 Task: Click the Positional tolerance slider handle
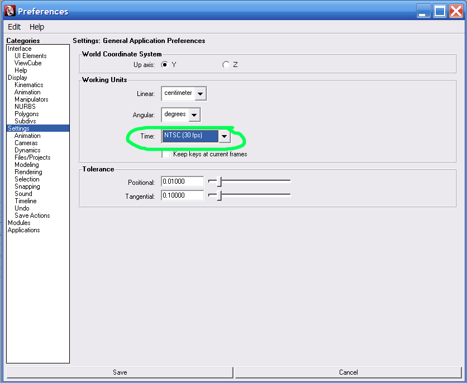(x=219, y=181)
